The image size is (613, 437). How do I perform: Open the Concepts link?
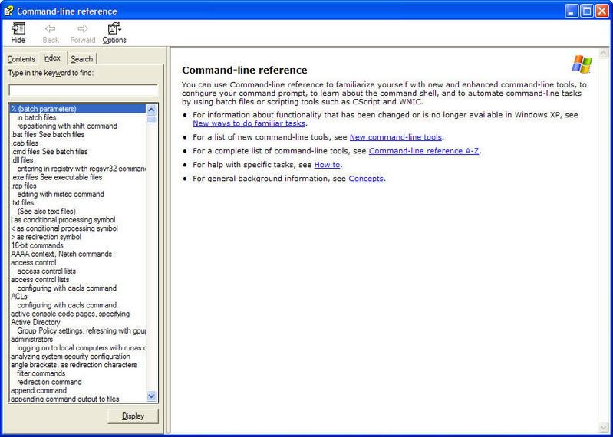tap(365, 179)
